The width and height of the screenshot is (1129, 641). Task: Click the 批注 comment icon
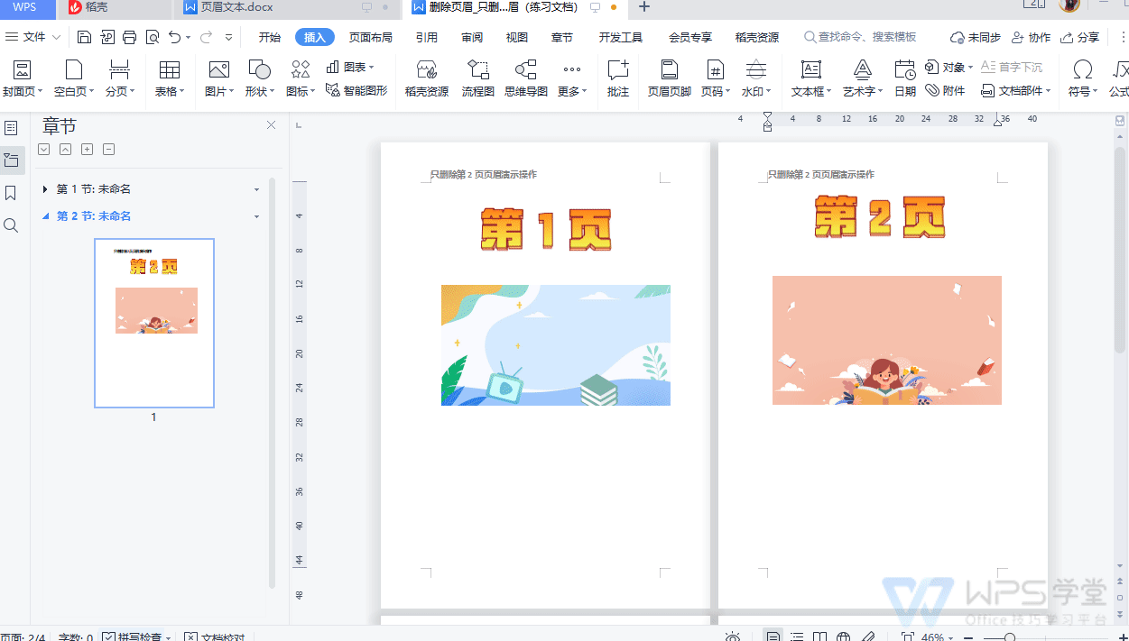618,78
